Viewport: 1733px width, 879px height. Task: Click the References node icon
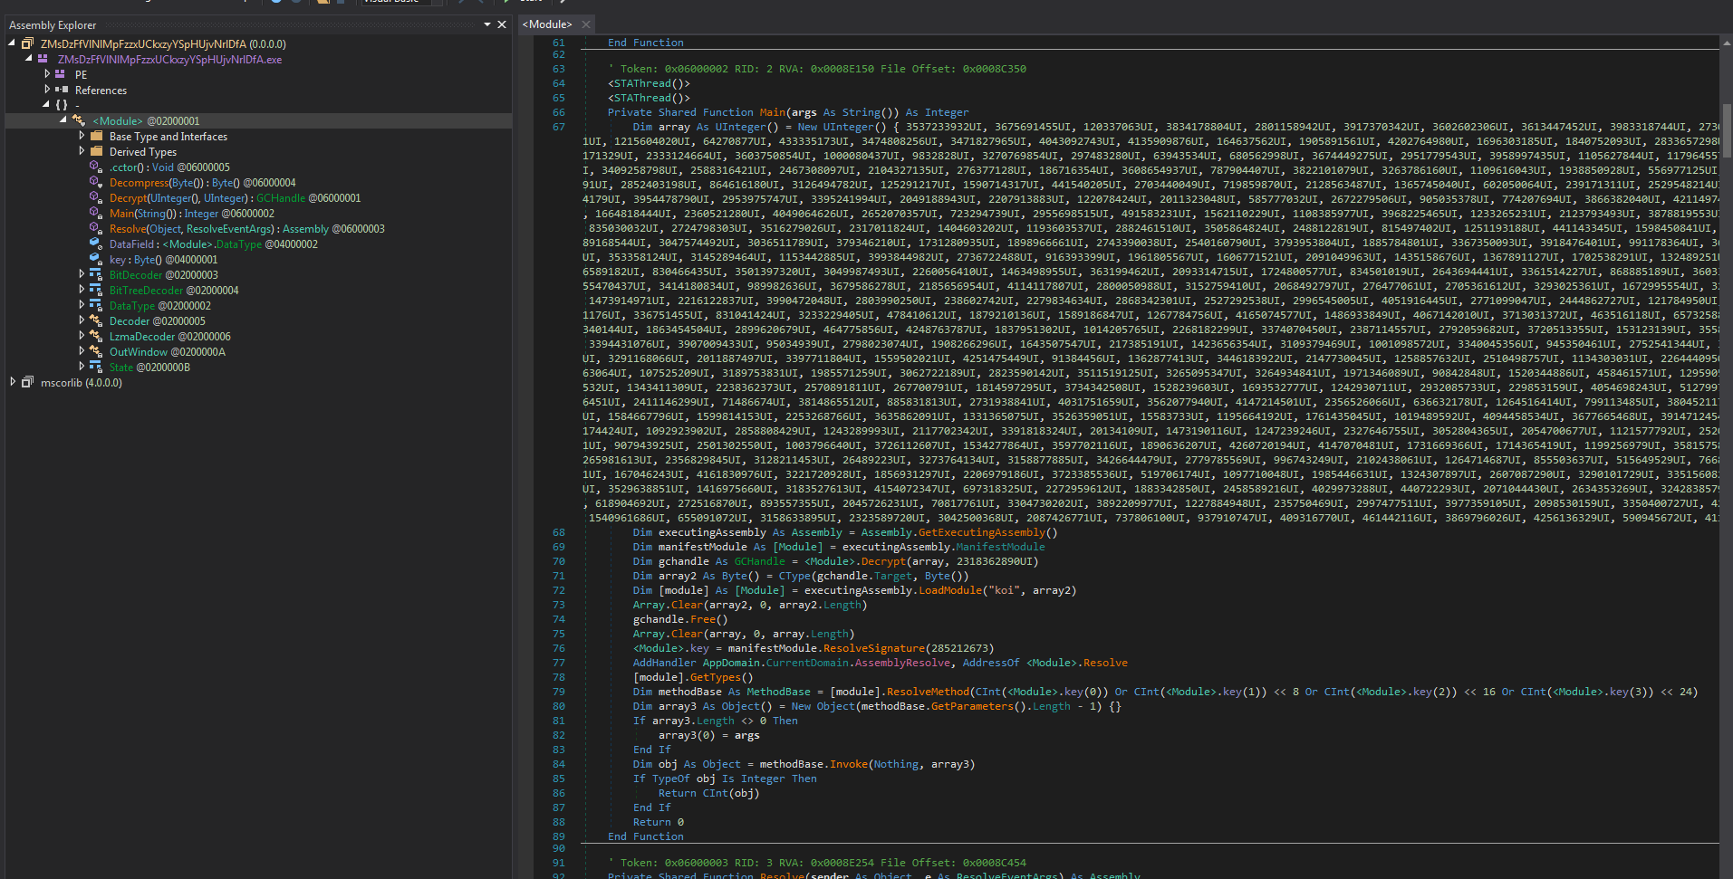(x=62, y=90)
